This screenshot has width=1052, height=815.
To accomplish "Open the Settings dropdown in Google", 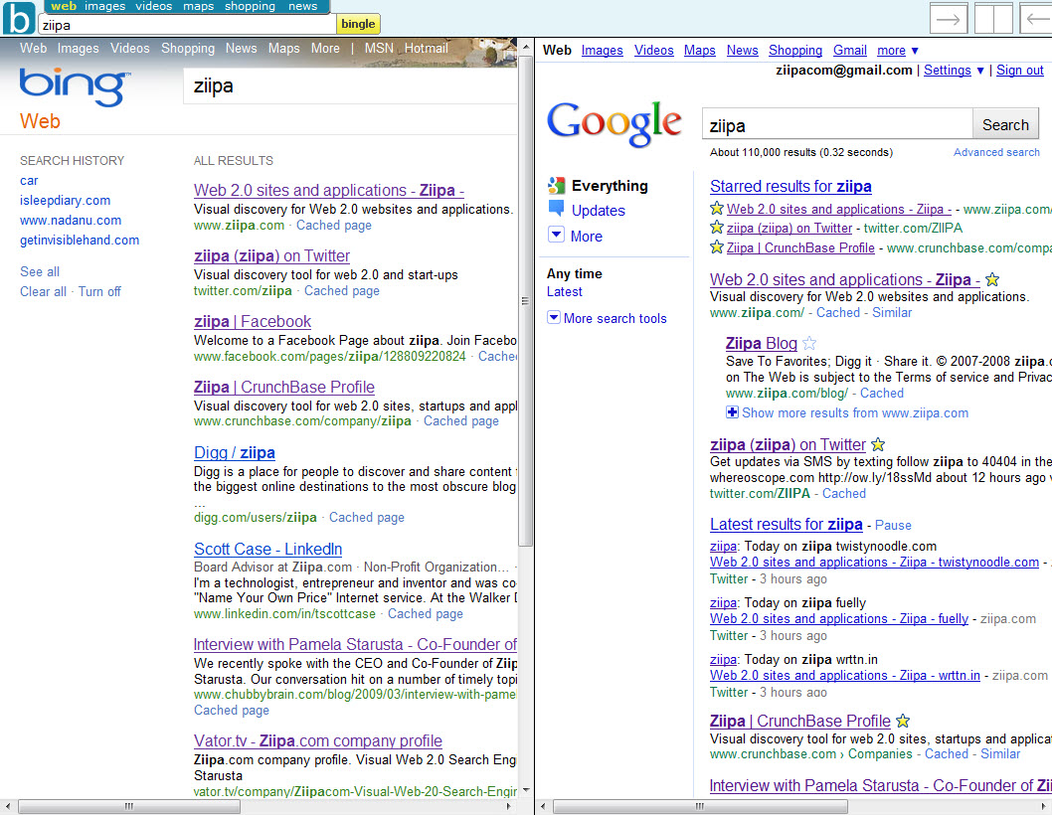I will click(x=954, y=70).
